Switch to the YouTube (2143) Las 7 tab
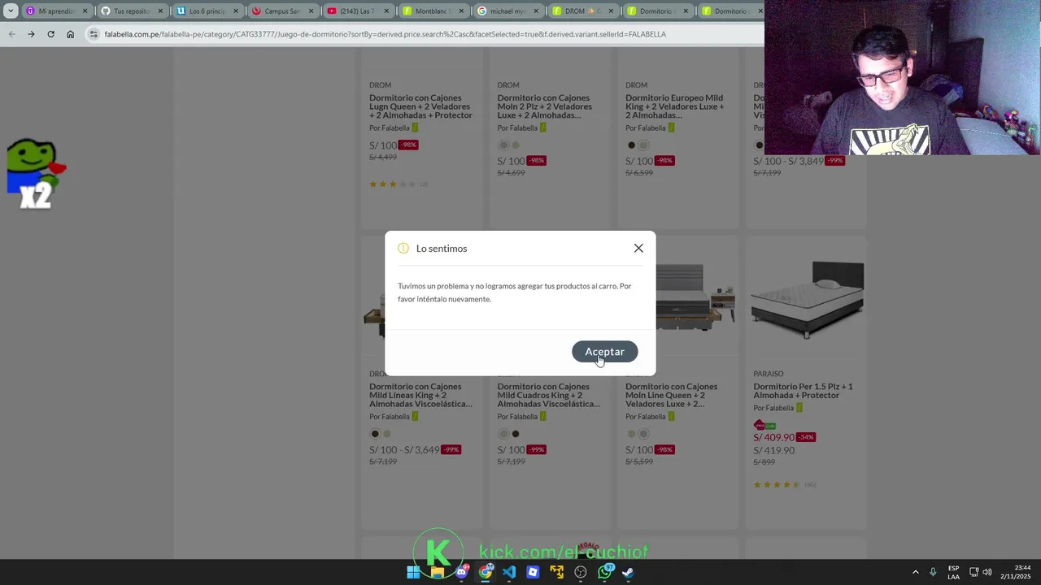Viewport: 1041px width, 585px height. (x=356, y=11)
